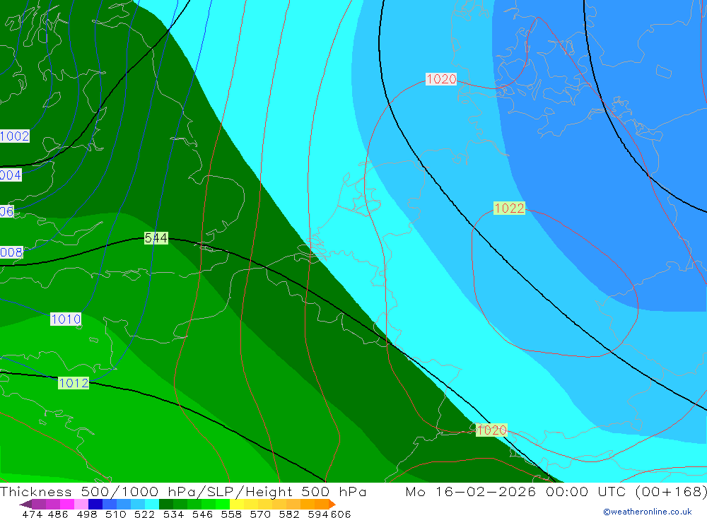Select the light pink legend swatch
The width and height of the screenshot is (707, 518).
81,504
